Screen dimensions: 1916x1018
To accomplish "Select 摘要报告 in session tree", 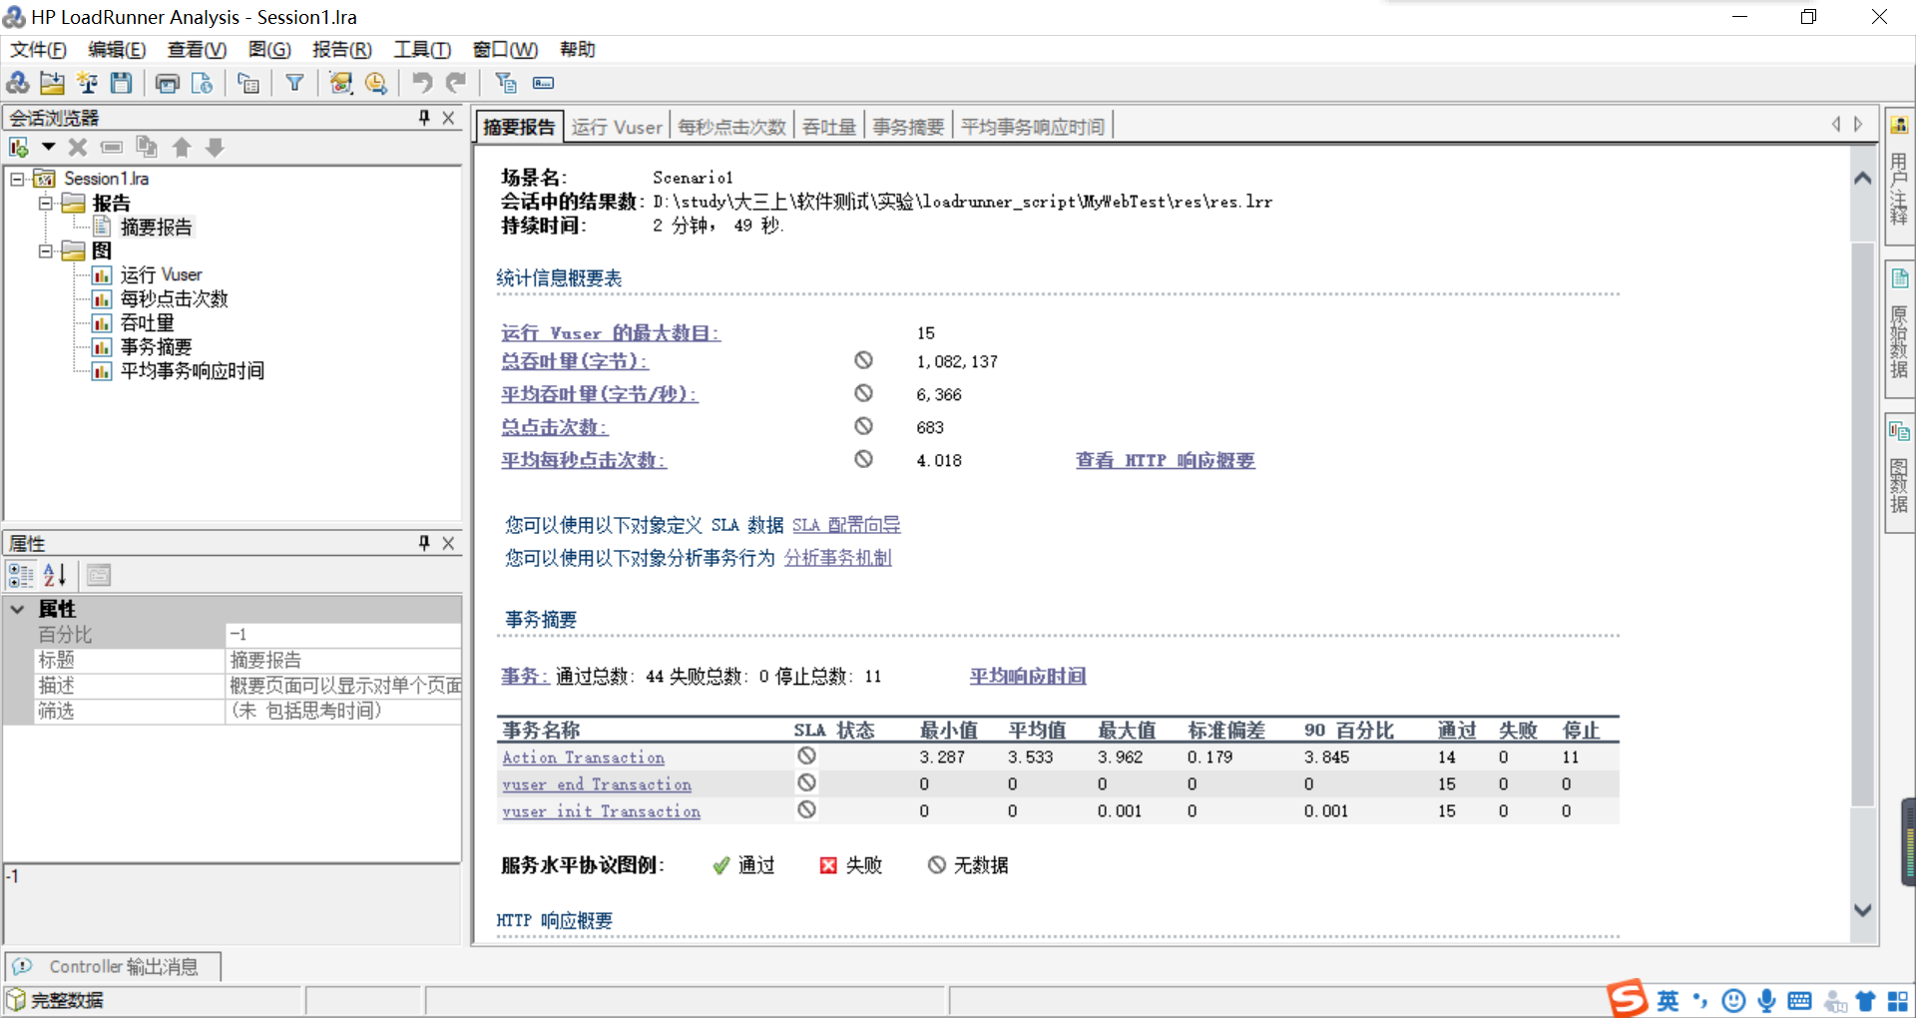I will pos(156,228).
